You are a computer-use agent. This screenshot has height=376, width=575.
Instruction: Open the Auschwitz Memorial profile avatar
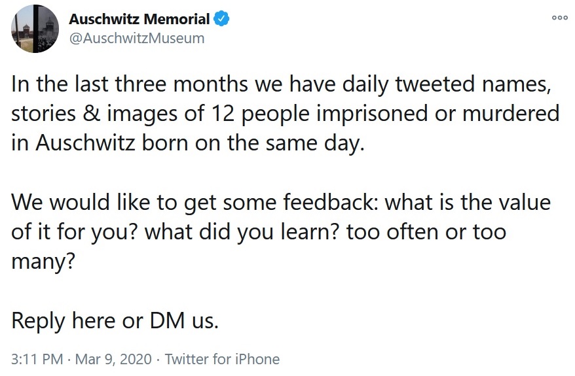click(x=35, y=29)
